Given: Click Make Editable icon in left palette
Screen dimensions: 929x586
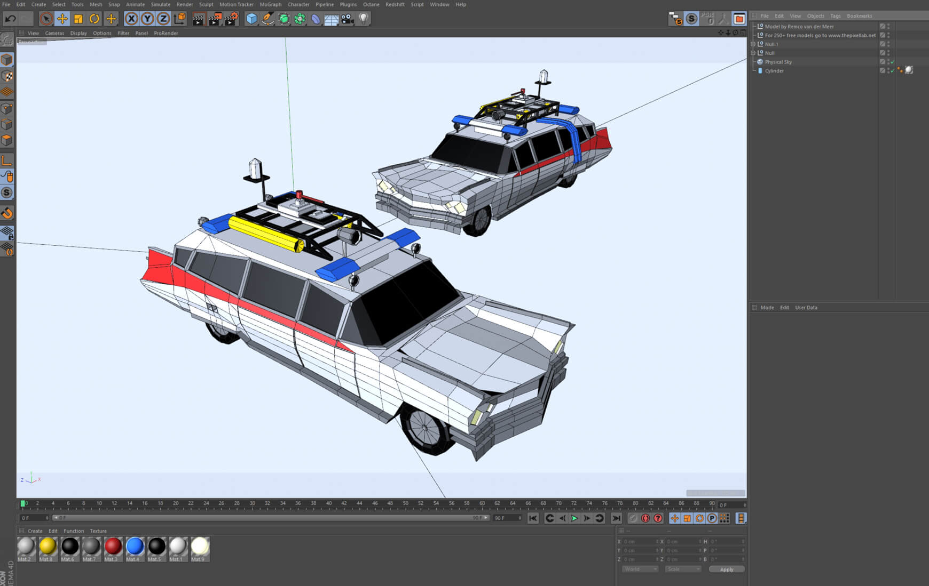Looking at the screenshot, I should click(7, 39).
